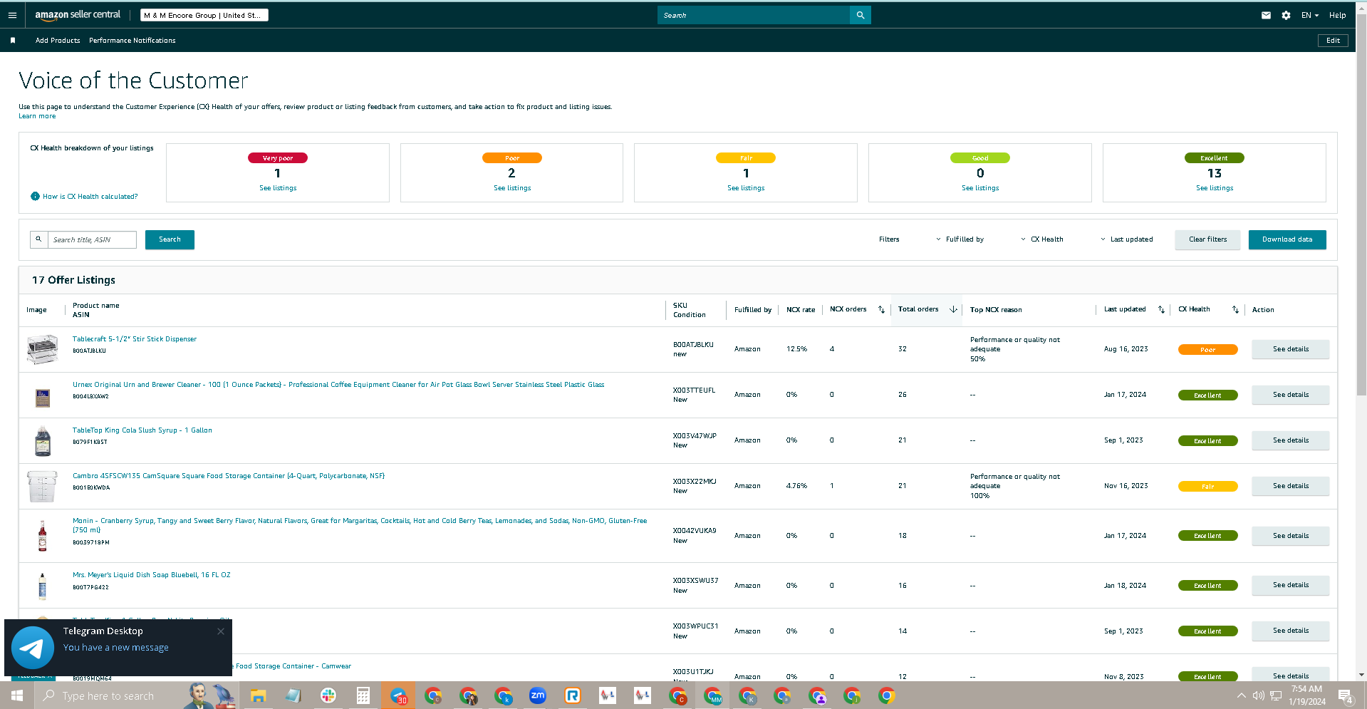The height and width of the screenshot is (709, 1367).
Task: Open Performance Notifications in the favorites bar
Action: tap(132, 41)
